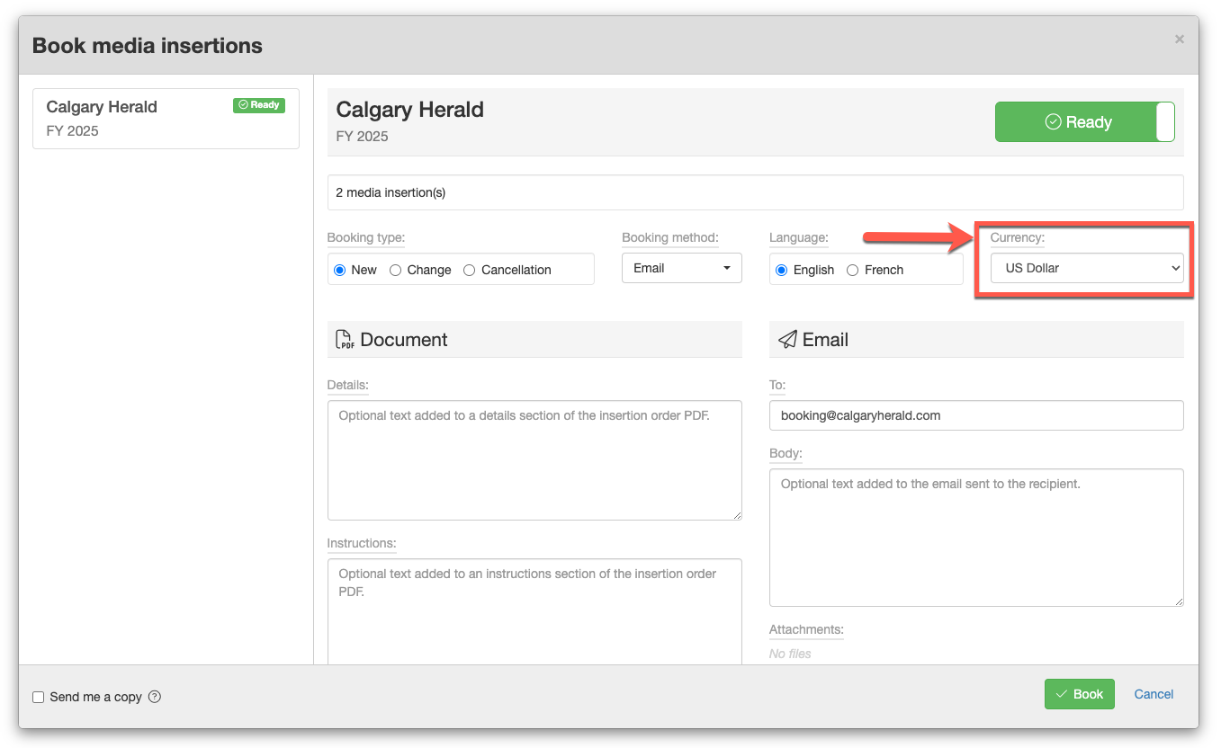Close the Book media insertions dialog

(1180, 40)
